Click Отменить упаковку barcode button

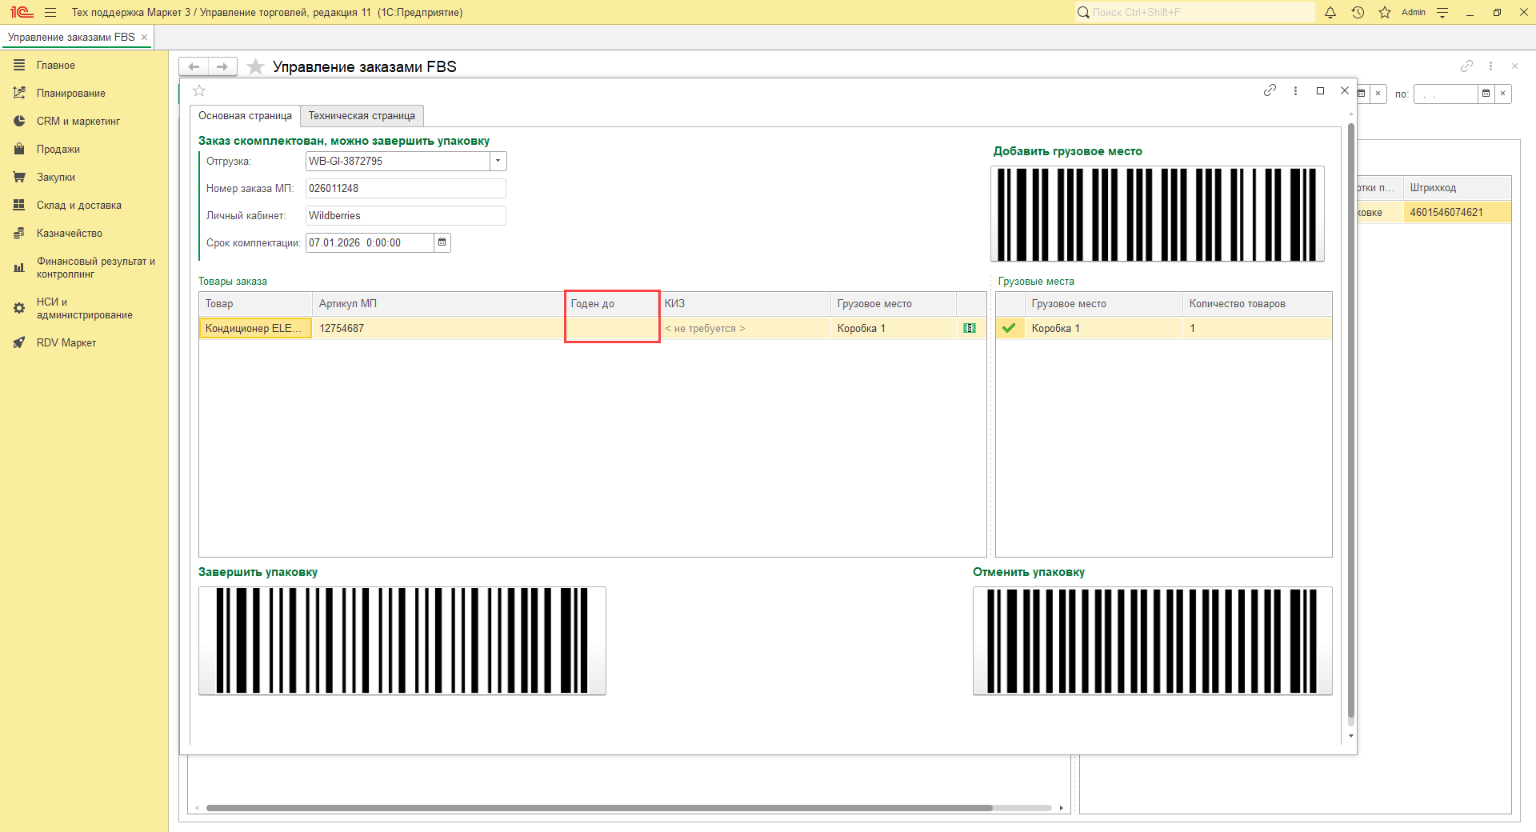tap(1152, 641)
